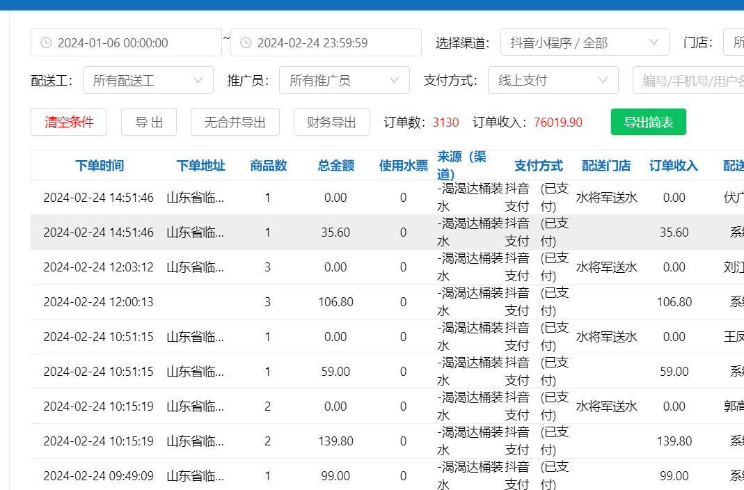Click order income cell 139.80
This screenshot has width=744, height=490.
click(x=674, y=441)
